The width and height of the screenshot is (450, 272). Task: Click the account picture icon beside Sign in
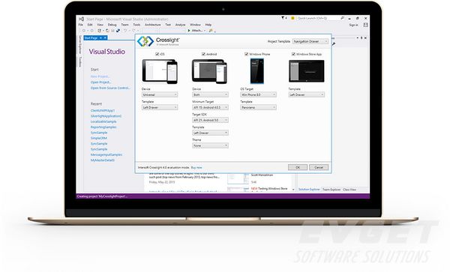tap(366, 25)
